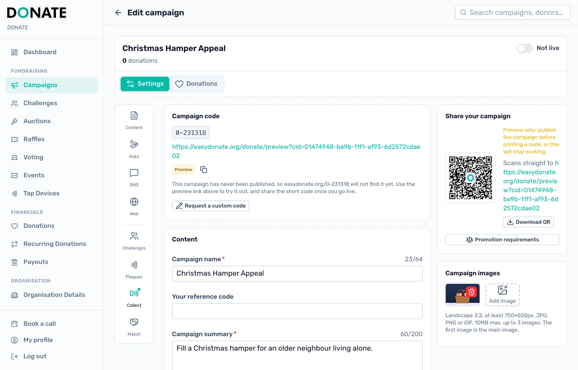Open the Plaques settings section
The image size is (578, 370).
[134, 270]
